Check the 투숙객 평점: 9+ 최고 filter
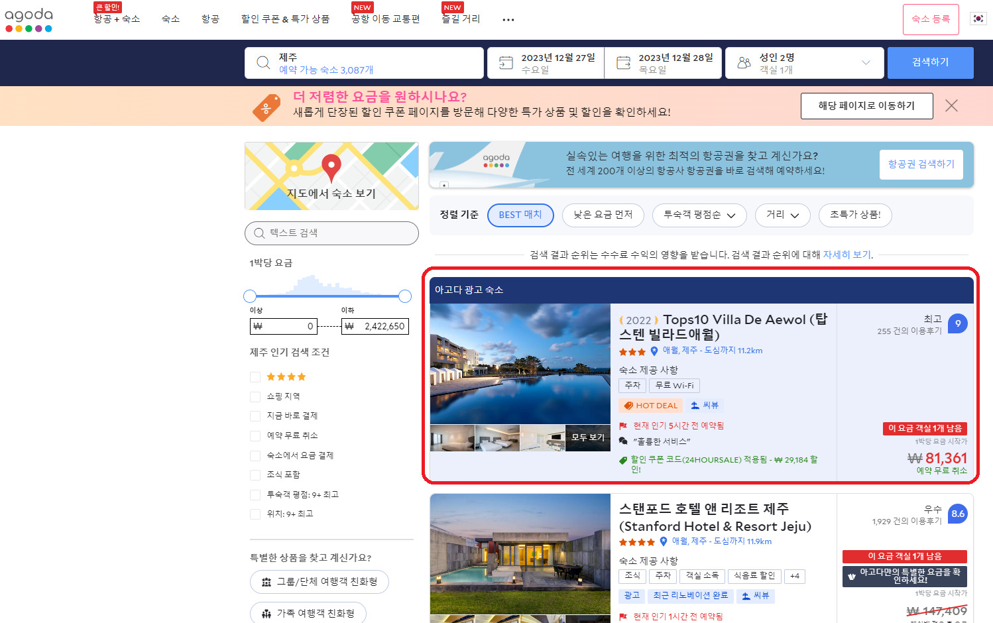 255,495
